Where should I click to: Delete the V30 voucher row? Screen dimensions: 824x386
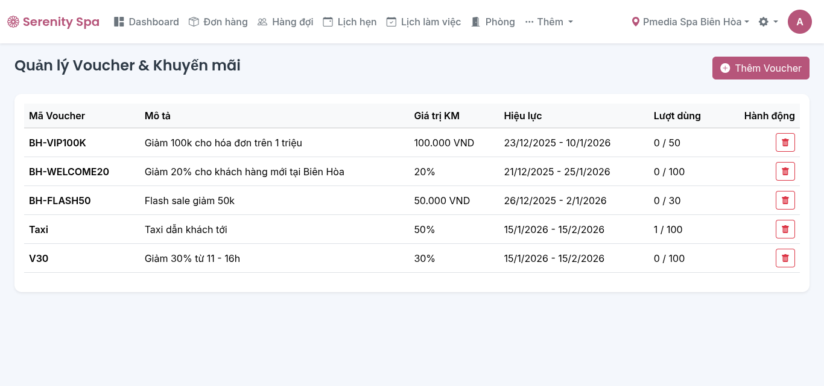[785, 258]
